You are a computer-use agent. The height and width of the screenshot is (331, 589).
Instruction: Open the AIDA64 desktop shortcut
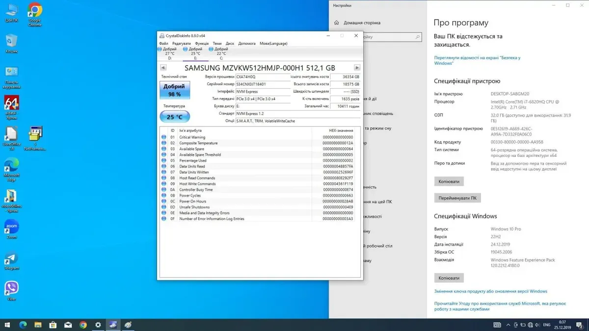click(x=11, y=106)
